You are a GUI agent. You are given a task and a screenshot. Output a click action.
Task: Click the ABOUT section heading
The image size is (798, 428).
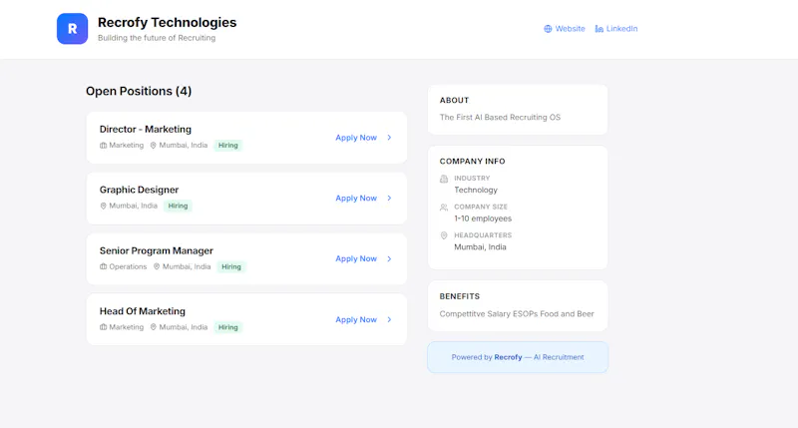[454, 100]
